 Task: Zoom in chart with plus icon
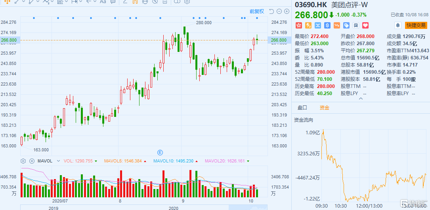tap(287, 11)
